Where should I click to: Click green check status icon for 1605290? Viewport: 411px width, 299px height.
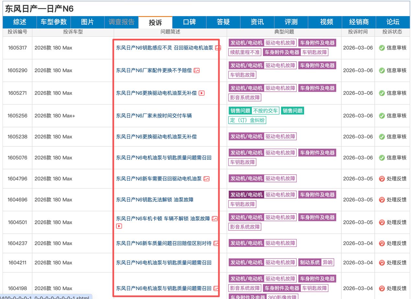(382, 70)
